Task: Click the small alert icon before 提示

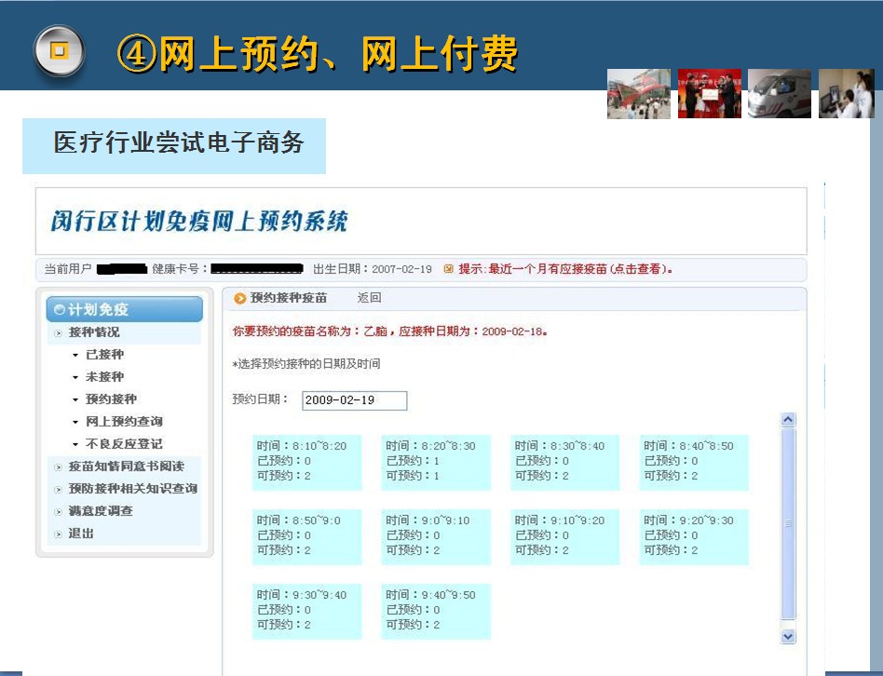Action: coord(448,269)
